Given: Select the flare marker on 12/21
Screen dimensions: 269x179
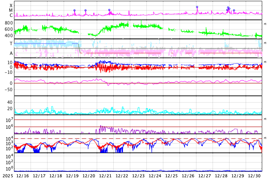Looking at the screenshot, I should pyautogui.click(x=109, y=10).
